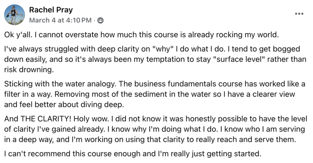Open Rachel Pray's profile picture
Viewport: 313px width, 163px height.
click(x=14, y=15)
